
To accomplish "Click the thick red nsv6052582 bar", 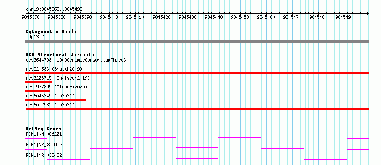I will (x=197, y=109).
